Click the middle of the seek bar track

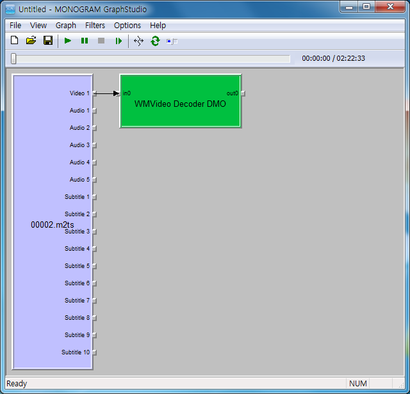151,59
